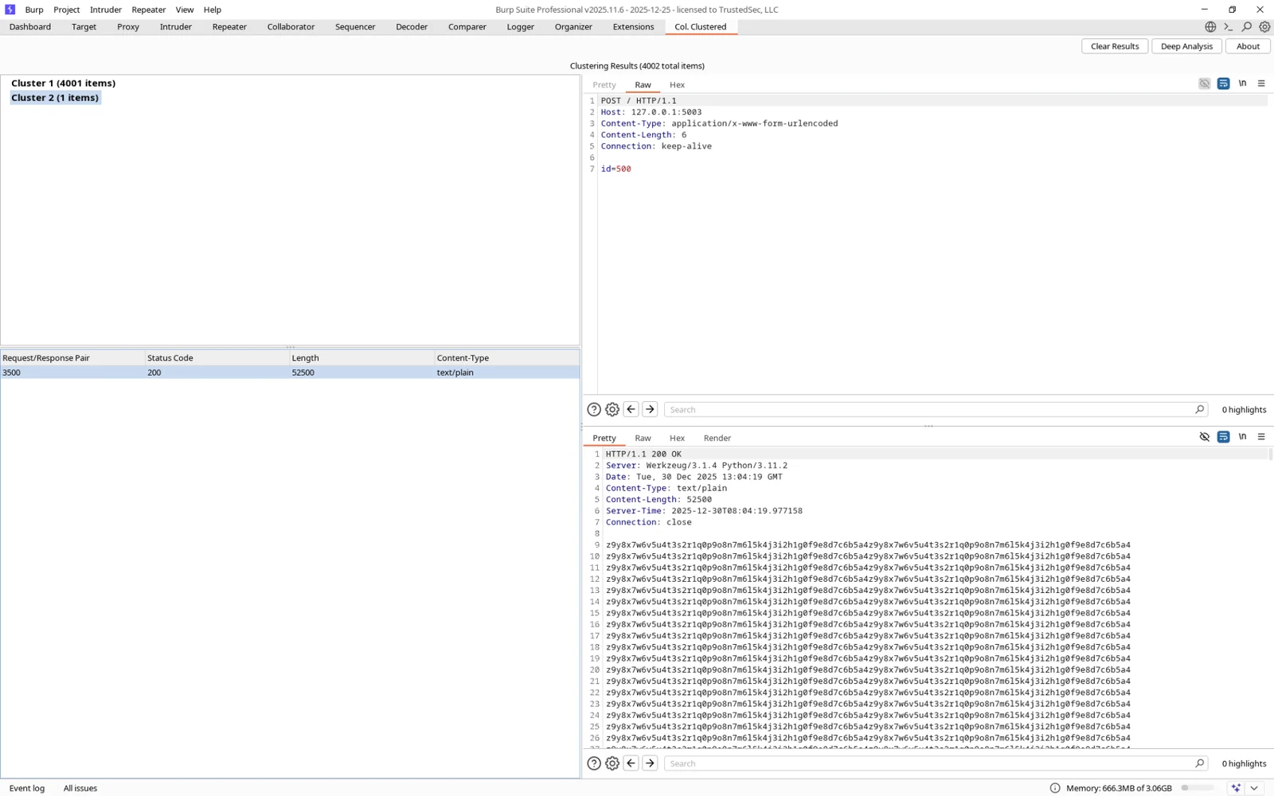
Task: Click Deep Analysis button
Action: pyautogui.click(x=1186, y=46)
